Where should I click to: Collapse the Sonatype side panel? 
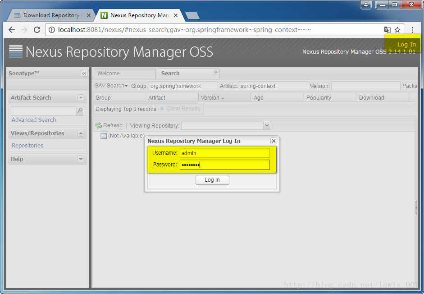pos(84,73)
